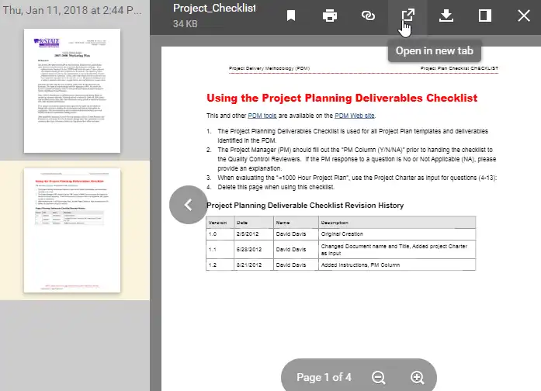Click the 34 KB file size label
The height and width of the screenshot is (391, 541).
coord(186,24)
